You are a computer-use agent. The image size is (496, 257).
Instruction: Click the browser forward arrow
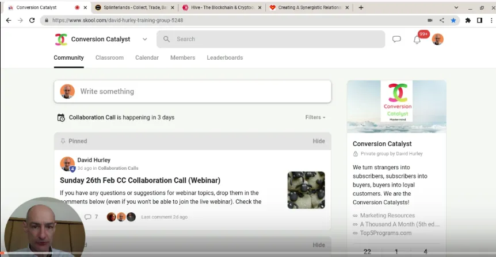click(x=20, y=20)
